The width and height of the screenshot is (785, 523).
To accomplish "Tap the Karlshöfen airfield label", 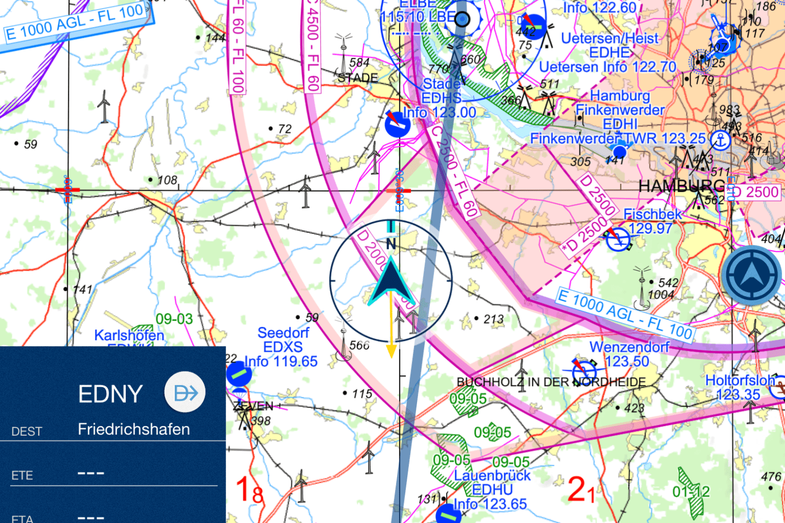I will click(x=129, y=335).
